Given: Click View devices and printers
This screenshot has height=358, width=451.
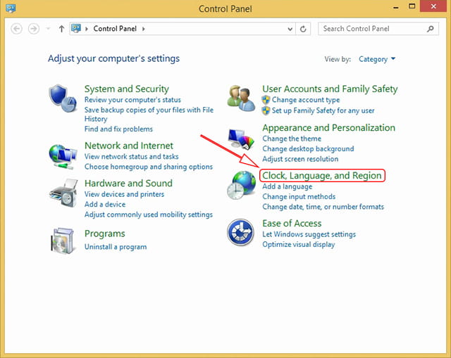Looking at the screenshot, I should (x=124, y=194).
